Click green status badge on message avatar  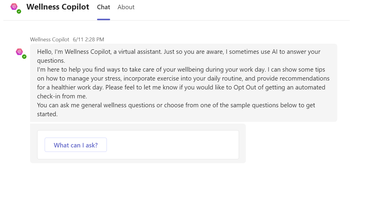(24, 57)
